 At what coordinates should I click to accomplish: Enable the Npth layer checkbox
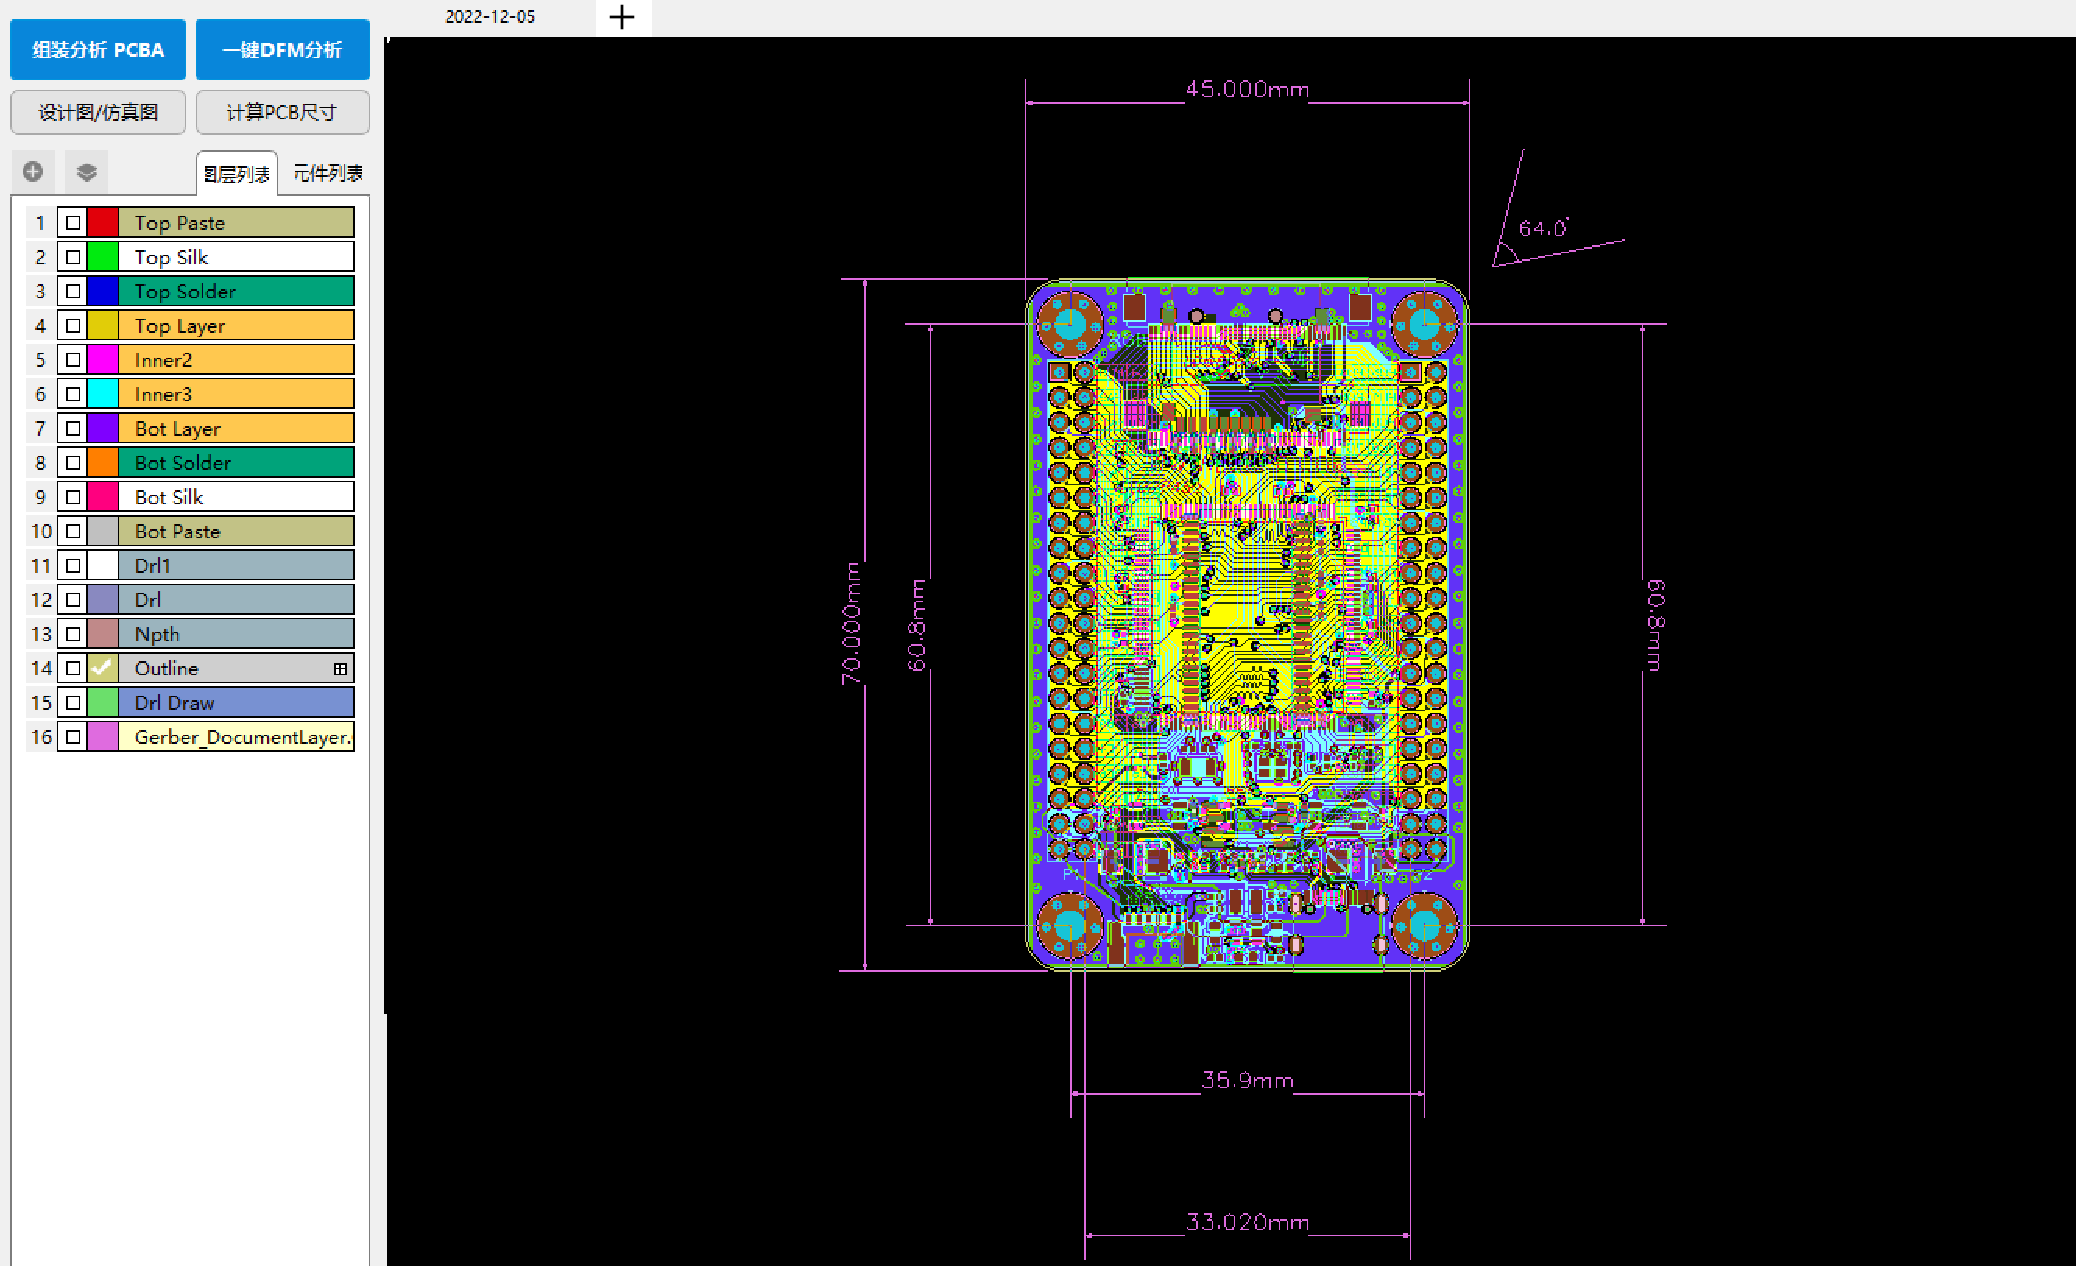(x=72, y=633)
